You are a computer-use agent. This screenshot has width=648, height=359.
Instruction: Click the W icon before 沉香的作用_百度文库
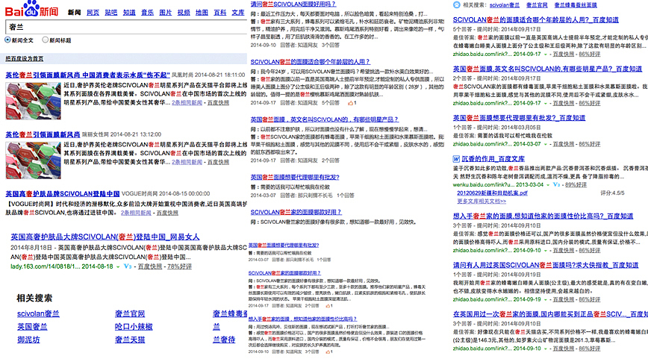456,159
